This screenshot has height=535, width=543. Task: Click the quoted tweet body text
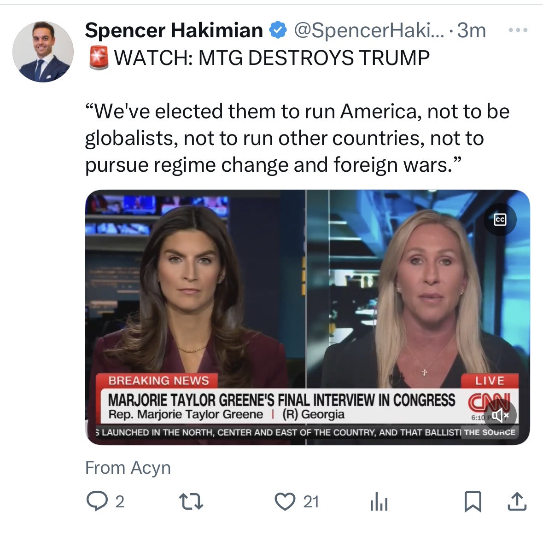click(298, 138)
